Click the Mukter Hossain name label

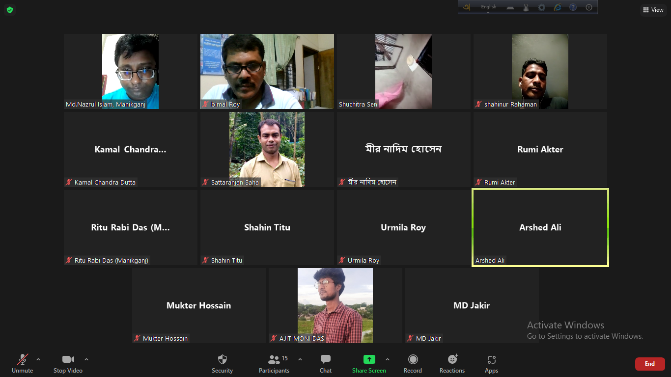pyautogui.click(x=165, y=338)
